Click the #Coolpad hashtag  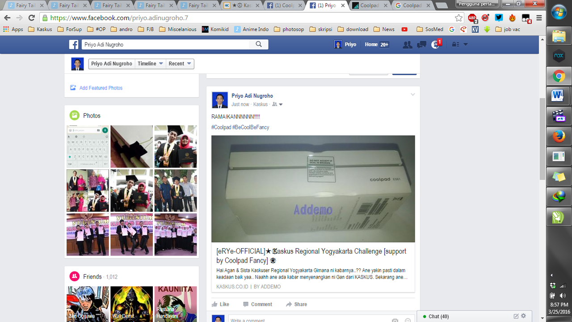tap(221, 127)
